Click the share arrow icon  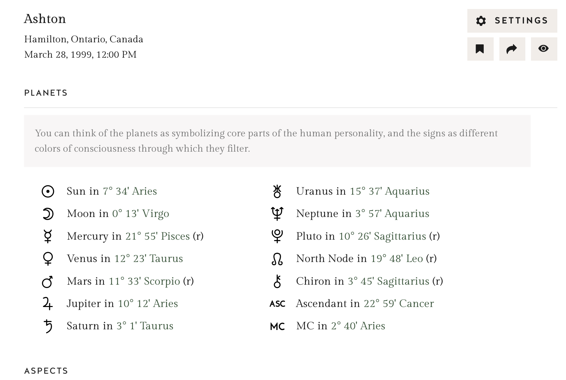[x=512, y=49]
